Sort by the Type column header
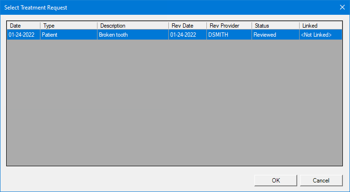The image size is (350, 192). 68,26
